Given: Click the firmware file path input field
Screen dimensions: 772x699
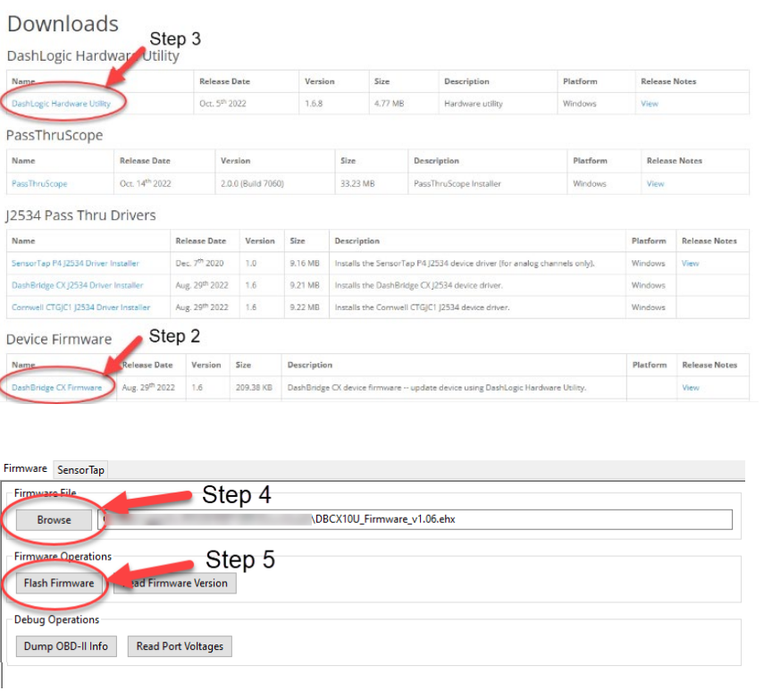Looking at the screenshot, I should pos(415,519).
